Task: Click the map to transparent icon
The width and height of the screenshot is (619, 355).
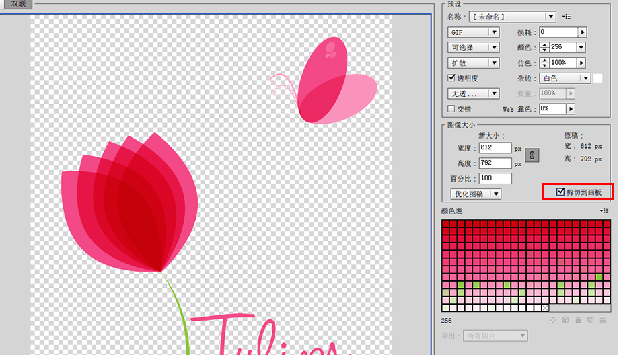Action: (x=553, y=321)
